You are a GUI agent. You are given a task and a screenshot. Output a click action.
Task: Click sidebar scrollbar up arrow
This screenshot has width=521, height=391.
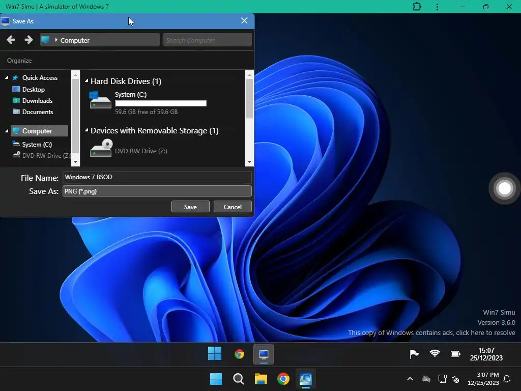point(75,75)
